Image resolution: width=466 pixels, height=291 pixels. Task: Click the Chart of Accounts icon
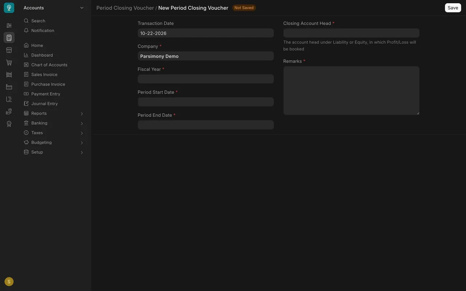26,65
